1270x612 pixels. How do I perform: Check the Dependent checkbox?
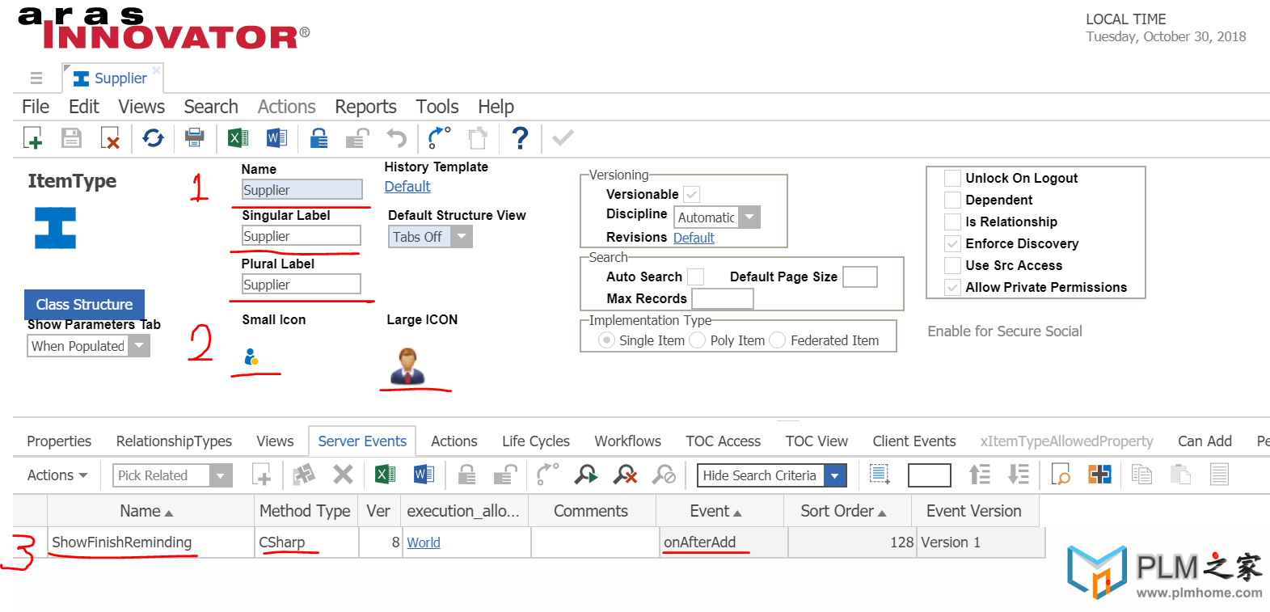tap(952, 200)
